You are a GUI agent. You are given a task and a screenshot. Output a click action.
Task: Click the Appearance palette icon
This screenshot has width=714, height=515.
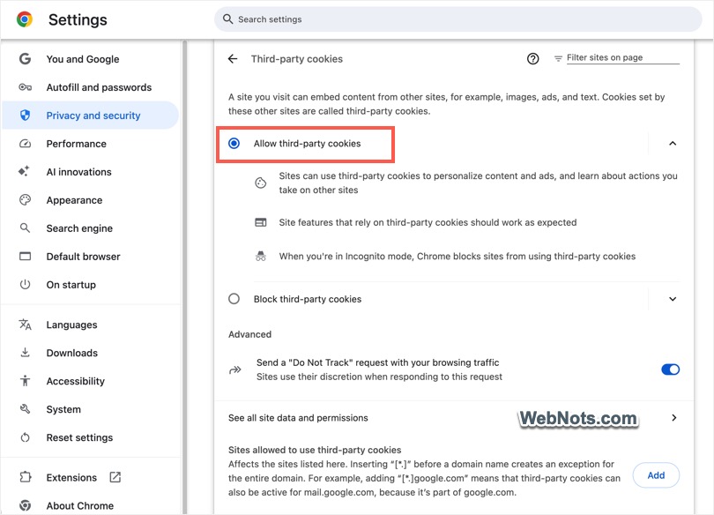[x=25, y=200]
